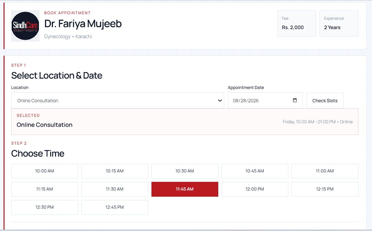Choose the 10:30 AM time slot
Viewport: 372px width, 231px height.
tap(185, 171)
